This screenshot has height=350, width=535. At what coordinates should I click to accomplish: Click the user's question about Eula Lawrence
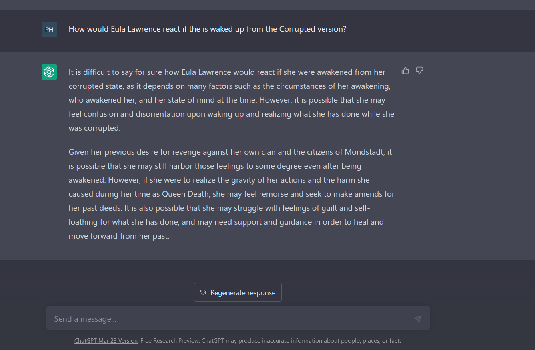[207, 29]
